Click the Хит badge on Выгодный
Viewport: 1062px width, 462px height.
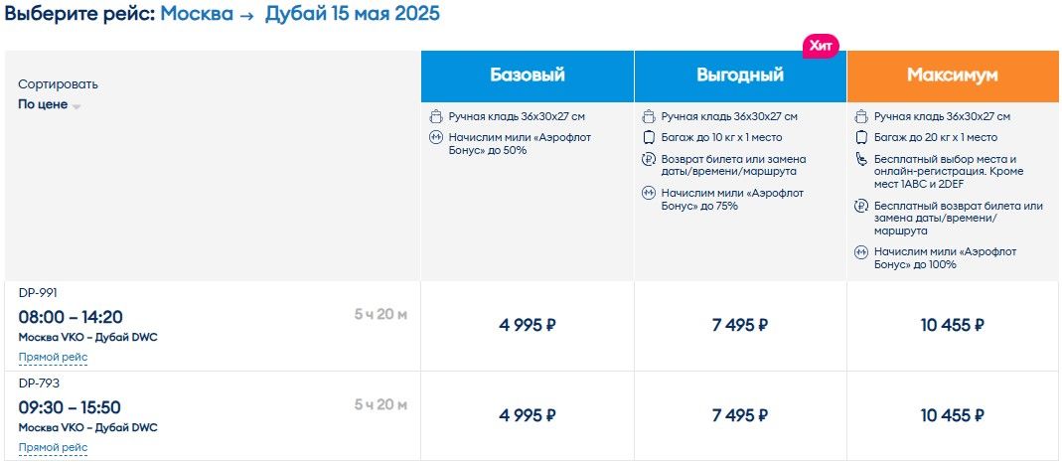click(821, 46)
